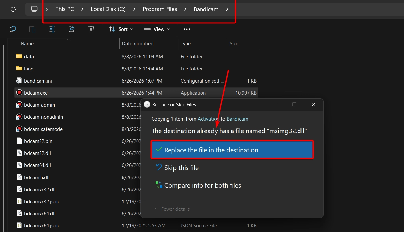Screen dimensions: 404x232
Task: Select the bandicam.ini file name
Action: pos(38,81)
